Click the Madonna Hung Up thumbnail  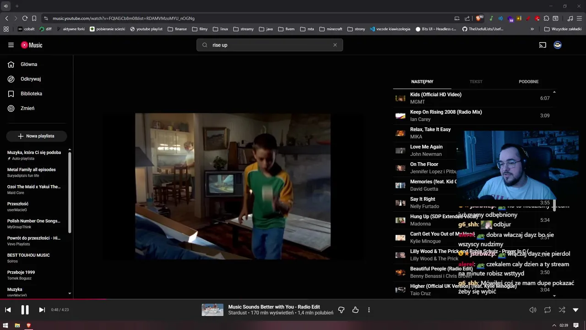401,220
